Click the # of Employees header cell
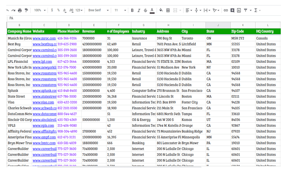The image size is (287, 172). pos(119,31)
